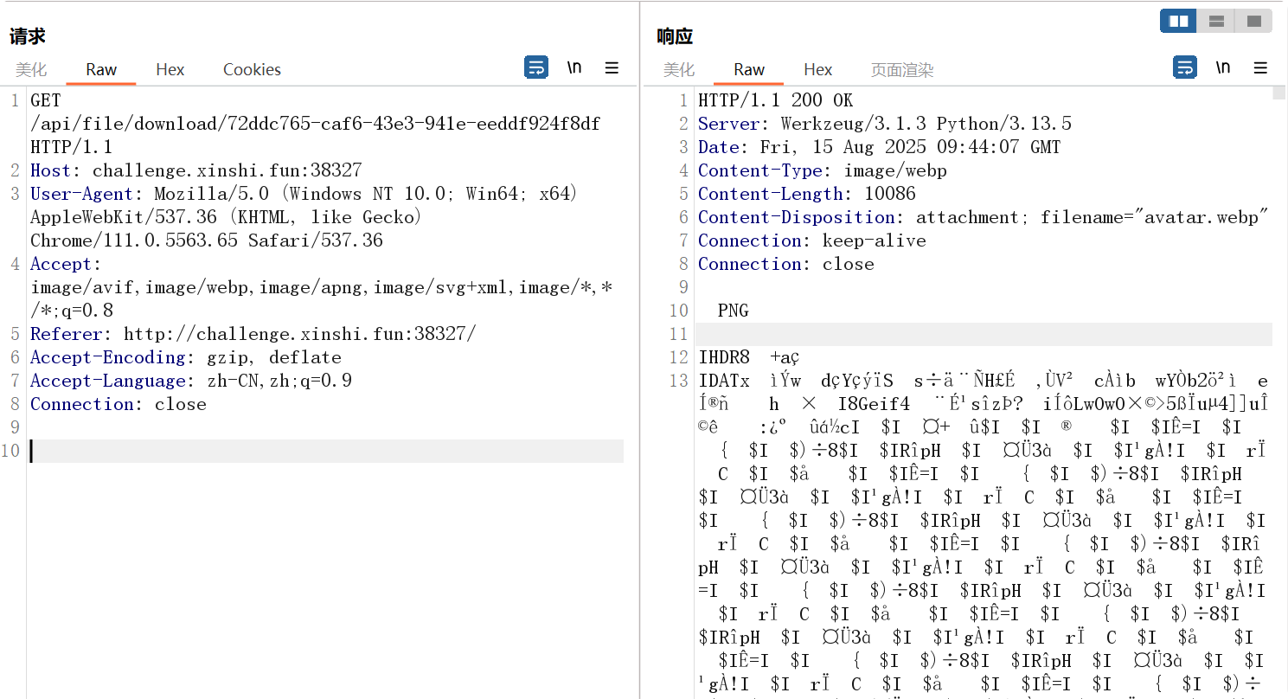The height and width of the screenshot is (699, 1288).
Task: Open the request panel hamburger menu
Action: click(612, 67)
